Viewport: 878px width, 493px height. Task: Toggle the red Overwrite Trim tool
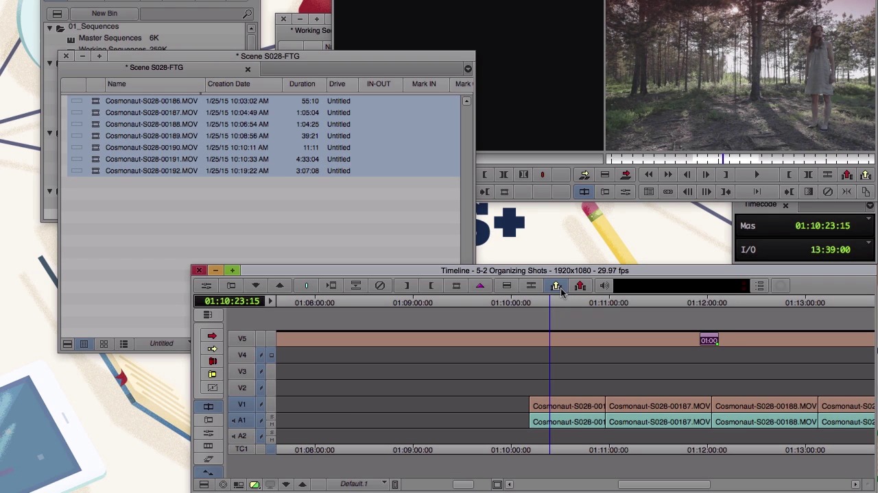click(212, 362)
